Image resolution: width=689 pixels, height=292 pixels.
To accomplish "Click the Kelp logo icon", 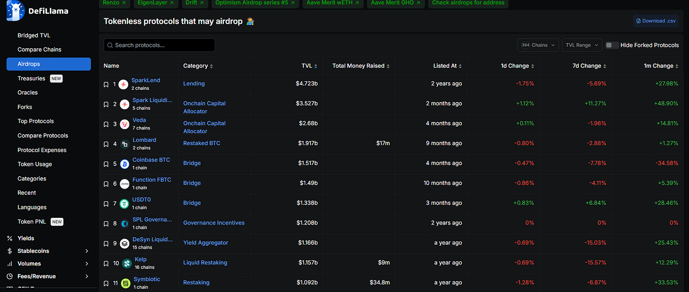I will (127, 263).
